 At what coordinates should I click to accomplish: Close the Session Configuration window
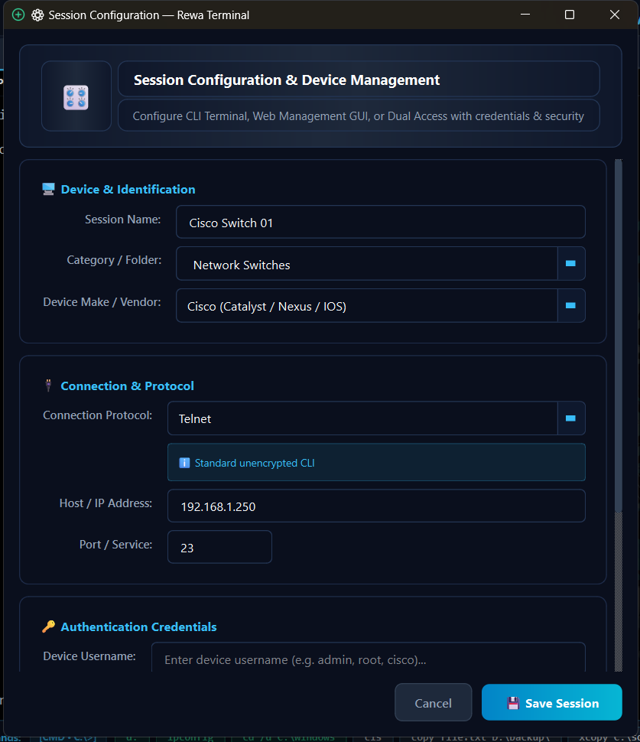pyautogui.click(x=615, y=15)
